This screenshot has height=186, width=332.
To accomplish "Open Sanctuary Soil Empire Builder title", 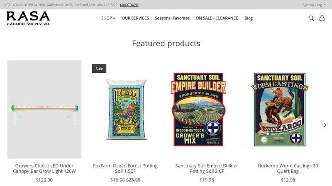I will tap(207, 168).
